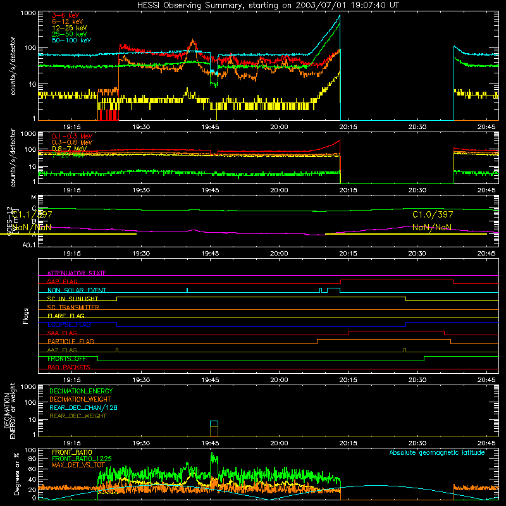Select the GAP_FLAG label
The width and height of the screenshot is (506, 506).
(x=62, y=281)
